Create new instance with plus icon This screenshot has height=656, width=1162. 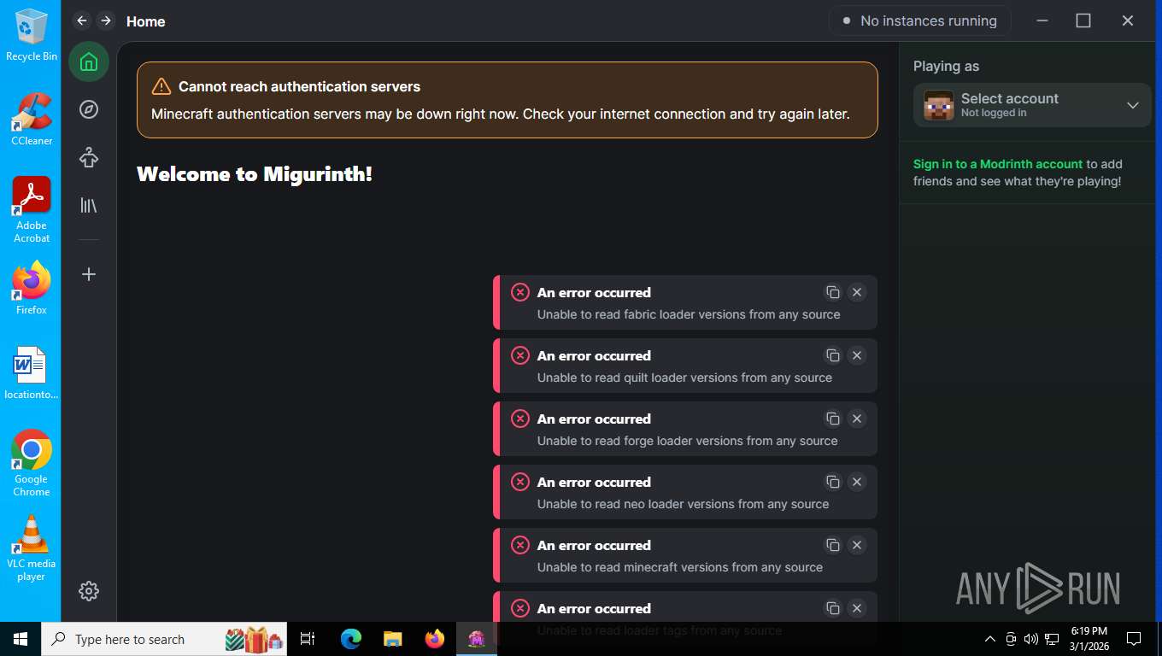click(89, 274)
